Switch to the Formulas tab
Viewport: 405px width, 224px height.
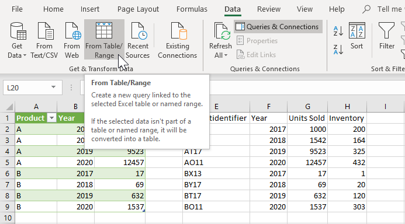click(x=192, y=9)
